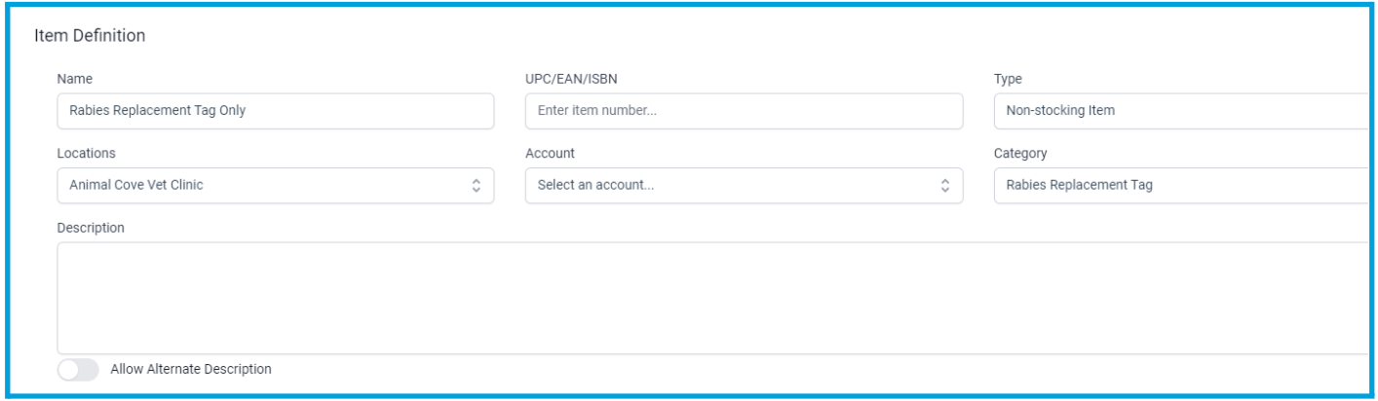The width and height of the screenshot is (1378, 401).
Task: Open the Type Non-stocking Item dropdown
Action: (1183, 111)
